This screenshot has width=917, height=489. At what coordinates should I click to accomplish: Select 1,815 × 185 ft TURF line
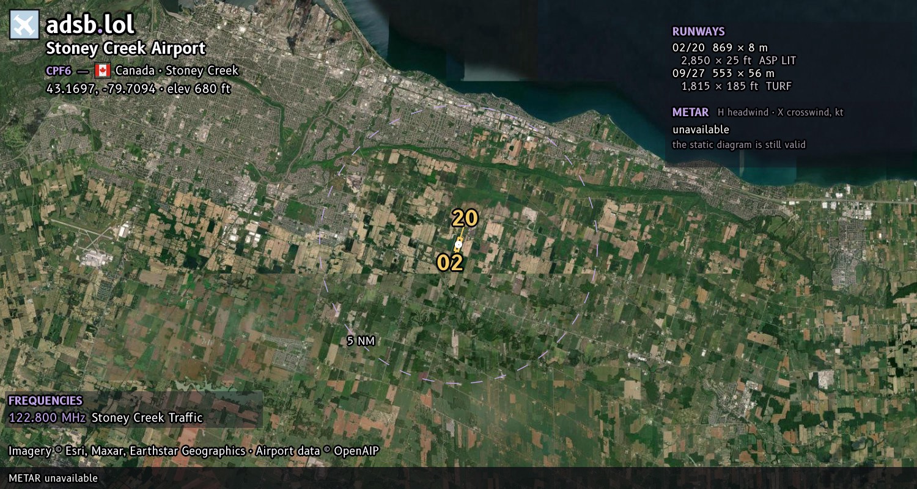tap(736, 86)
